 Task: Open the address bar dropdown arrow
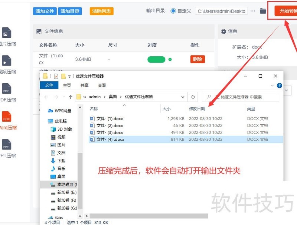point(183,97)
